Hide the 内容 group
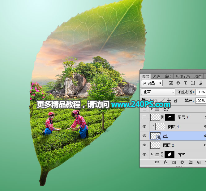Viewport: 206px width, 191px height. (144, 154)
